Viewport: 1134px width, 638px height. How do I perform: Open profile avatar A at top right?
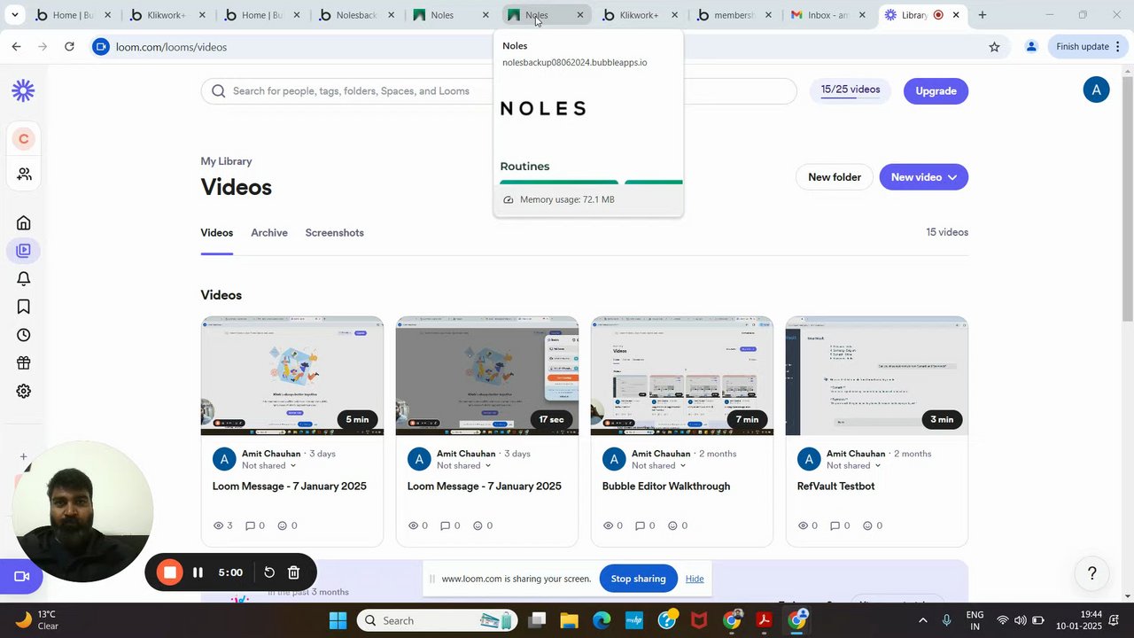coord(1096,89)
